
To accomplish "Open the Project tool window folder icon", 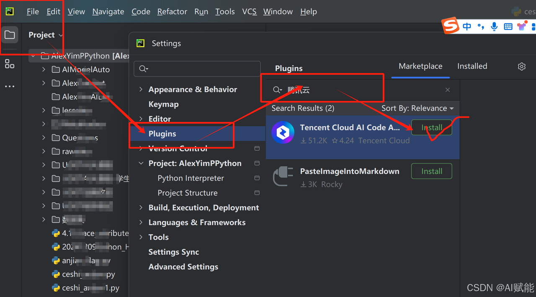I will [10, 35].
